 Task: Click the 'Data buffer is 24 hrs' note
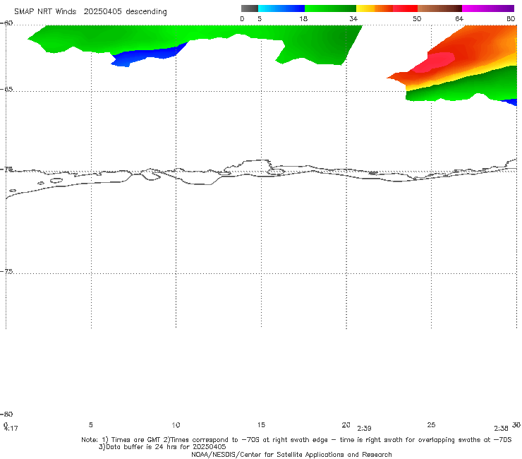[x=162, y=447]
